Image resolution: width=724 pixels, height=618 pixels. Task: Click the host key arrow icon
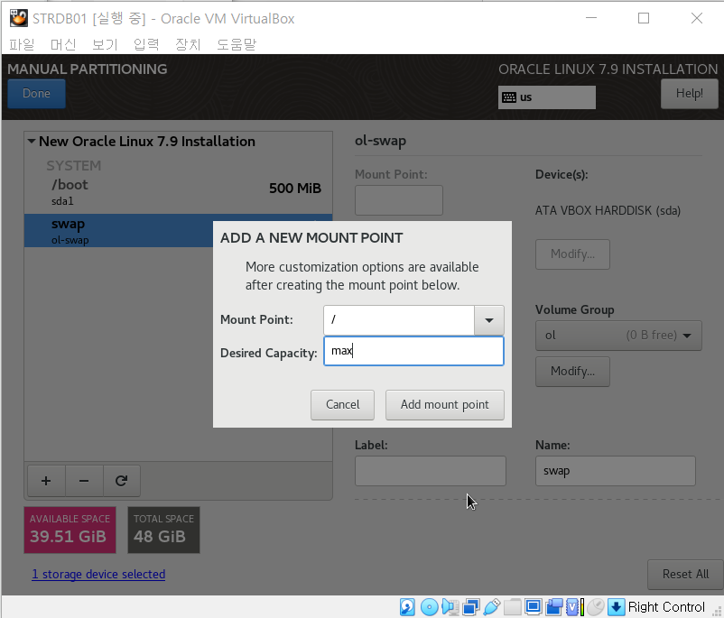[616, 607]
